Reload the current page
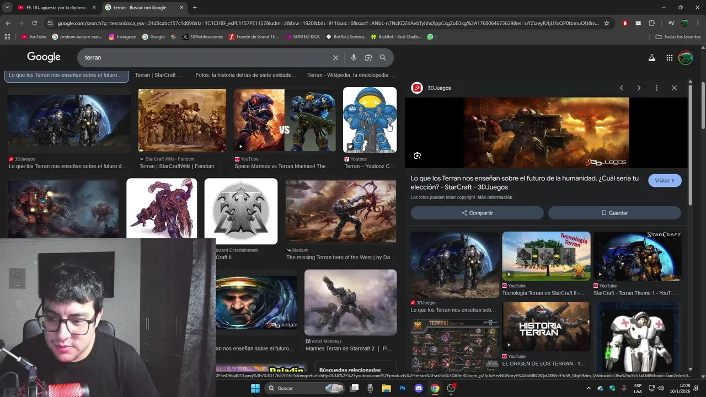The height and width of the screenshot is (397, 706). pos(34,23)
